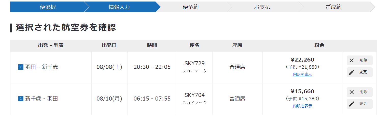The image size is (392, 117).
Task: Click flight name SKY729 スカイマーク
Action: [x=195, y=67]
